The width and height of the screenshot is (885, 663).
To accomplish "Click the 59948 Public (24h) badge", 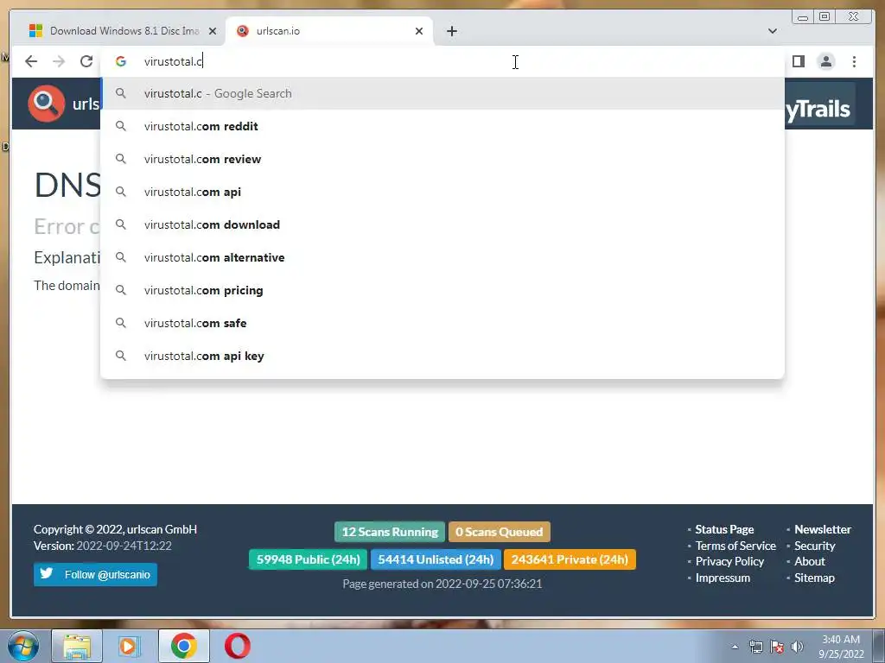I will tap(309, 559).
